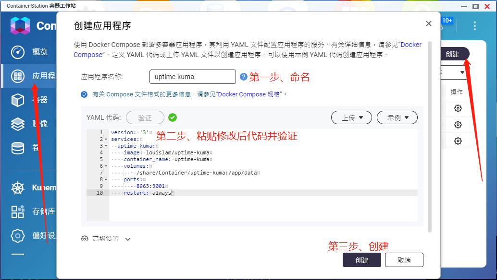Image resolution: width=497 pixels, height=280 pixels.
Task: Close the create application dialog with X
Action: tap(429, 23)
